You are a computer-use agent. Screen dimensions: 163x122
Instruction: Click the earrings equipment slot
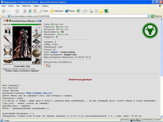(38, 28)
